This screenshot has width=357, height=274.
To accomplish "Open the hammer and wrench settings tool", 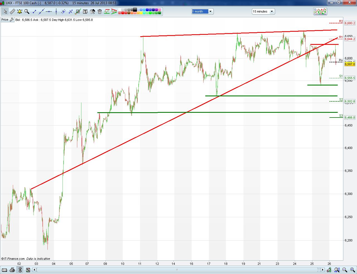I will (x=92, y=11).
